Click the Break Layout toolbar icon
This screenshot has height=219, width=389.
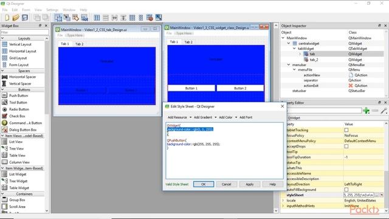pyautogui.click(x=150, y=18)
